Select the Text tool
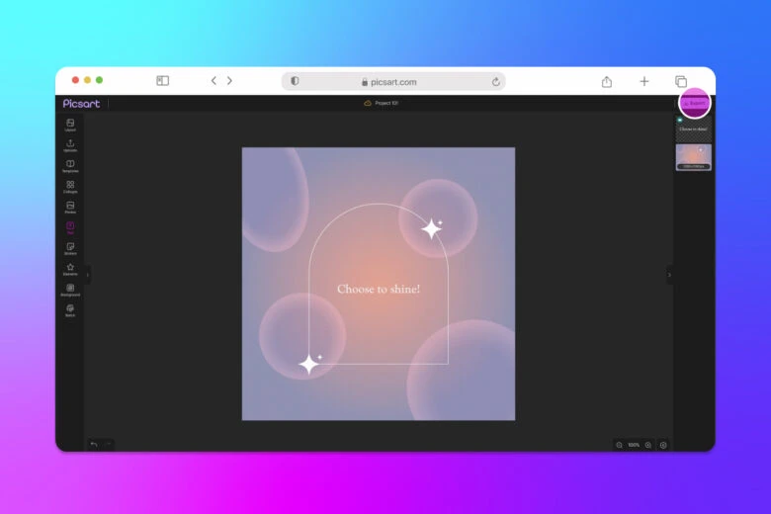Viewport: 771px width, 514px height. pos(70,227)
